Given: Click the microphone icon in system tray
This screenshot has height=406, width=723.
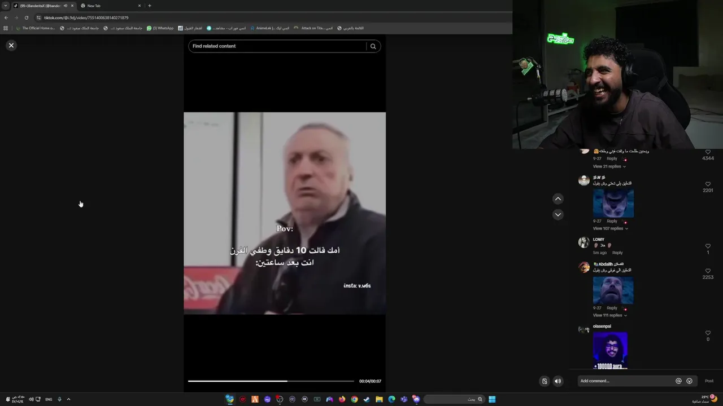Looking at the screenshot, I should (x=59, y=399).
